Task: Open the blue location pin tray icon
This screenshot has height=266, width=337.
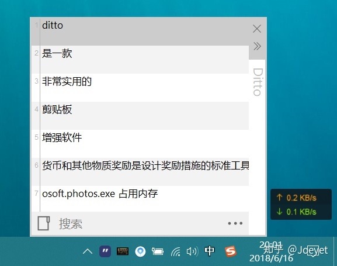Action: (140, 251)
